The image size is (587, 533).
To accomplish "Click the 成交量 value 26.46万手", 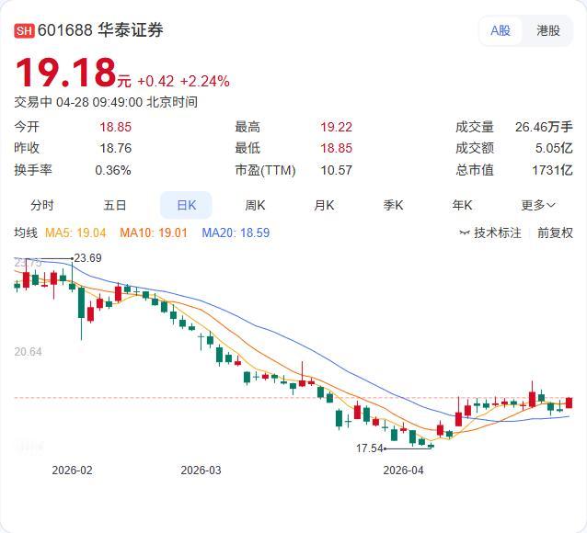I will point(544,127).
